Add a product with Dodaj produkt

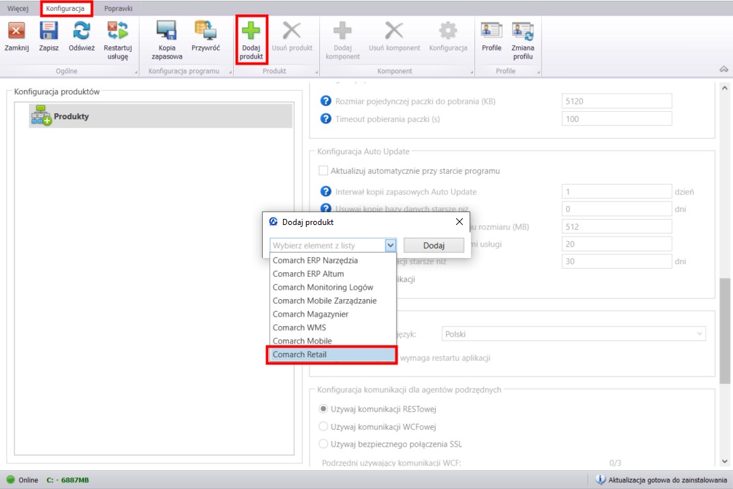pyautogui.click(x=251, y=31)
